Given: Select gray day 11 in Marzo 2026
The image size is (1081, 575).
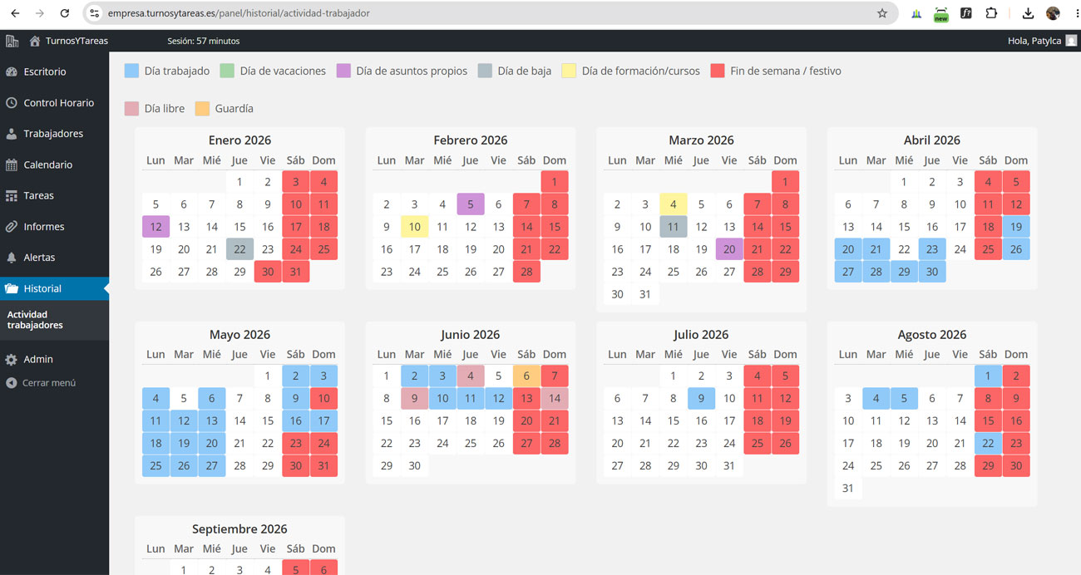Looking at the screenshot, I should (673, 227).
